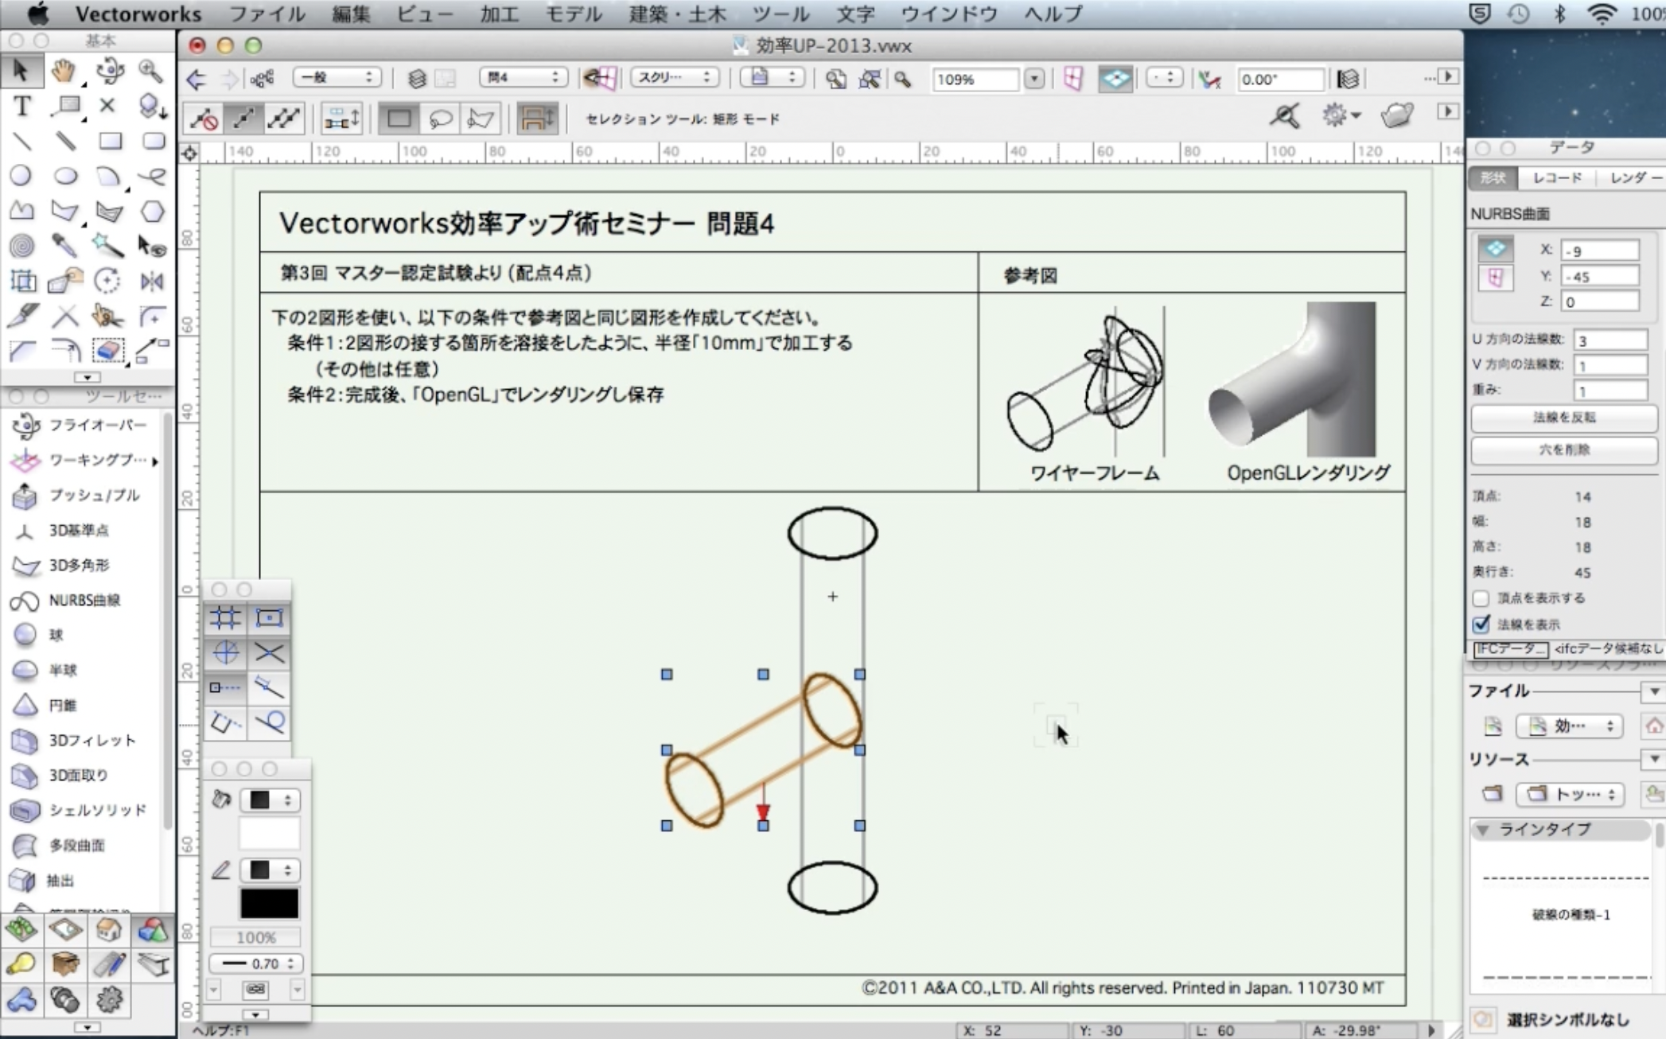Open the スクリーン plane dropdown
Viewport: 1666px width, 1039px height.
675,77
